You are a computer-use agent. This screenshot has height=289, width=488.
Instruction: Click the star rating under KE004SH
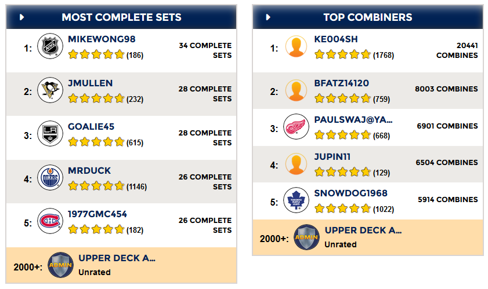(343, 54)
